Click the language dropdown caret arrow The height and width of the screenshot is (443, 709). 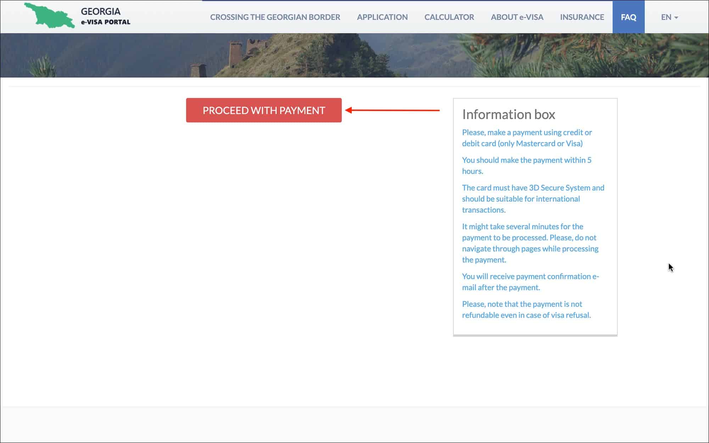coord(676,17)
